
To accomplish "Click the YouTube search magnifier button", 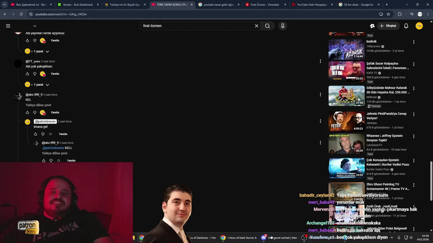I will tap(267, 26).
